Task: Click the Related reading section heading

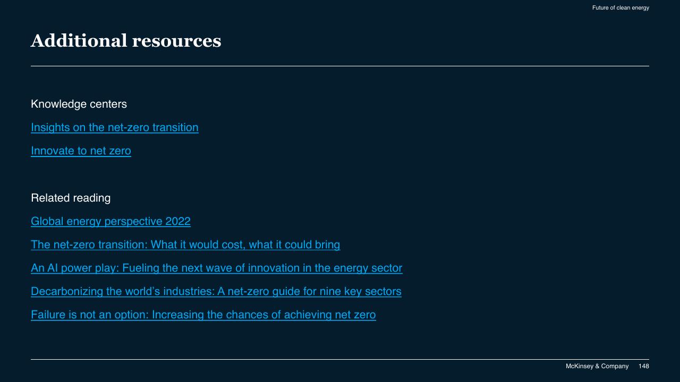Action: (x=71, y=198)
